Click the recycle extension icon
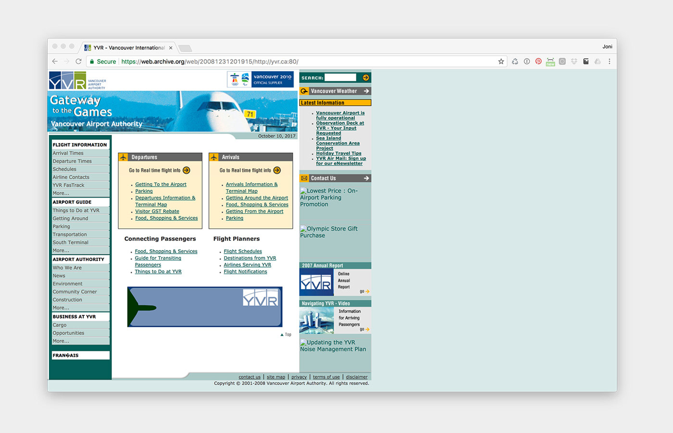The width and height of the screenshot is (673, 433). [x=515, y=62]
